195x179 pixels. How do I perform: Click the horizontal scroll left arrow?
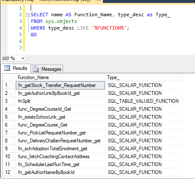(29, 58)
